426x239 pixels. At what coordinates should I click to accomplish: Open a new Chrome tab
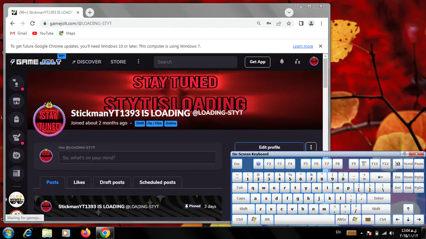click(x=89, y=12)
